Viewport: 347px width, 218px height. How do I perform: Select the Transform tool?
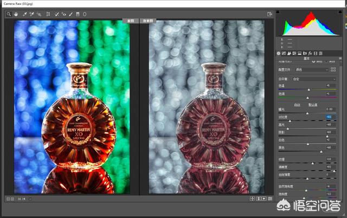coord(48,14)
